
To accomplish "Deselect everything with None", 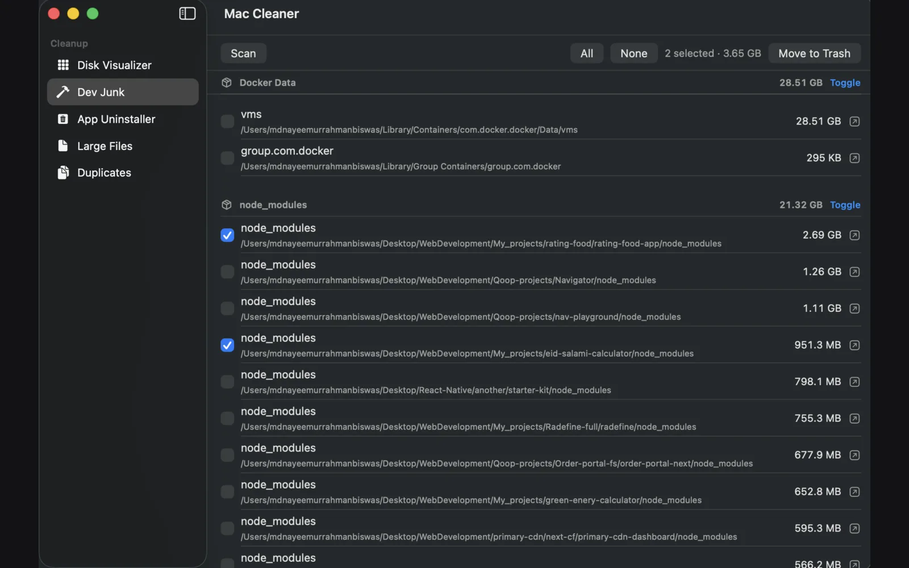I will [x=634, y=53].
